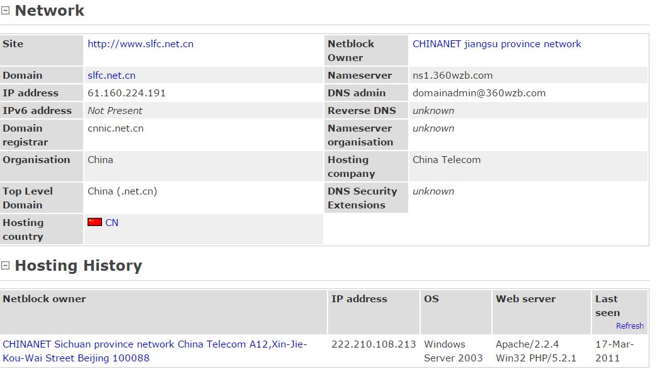Image resolution: width=662 pixels, height=374 pixels.
Task: Refresh the Last seen column
Action: coord(629,326)
